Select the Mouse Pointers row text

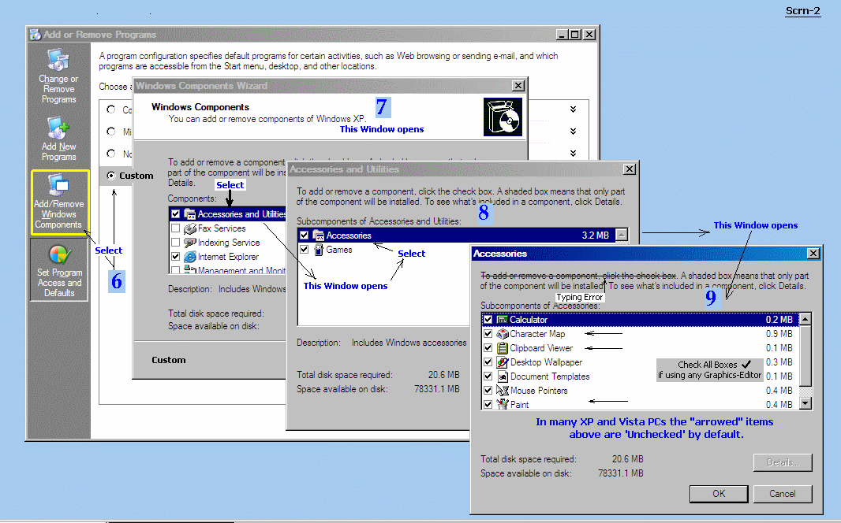coord(539,391)
